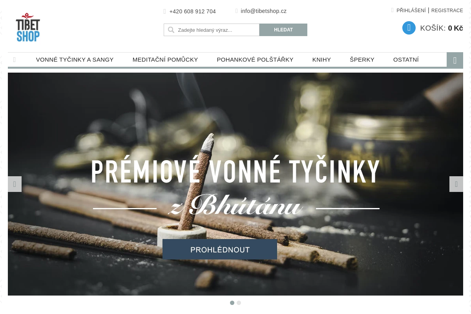Click the gray icon button ending the menu bar

455,60
